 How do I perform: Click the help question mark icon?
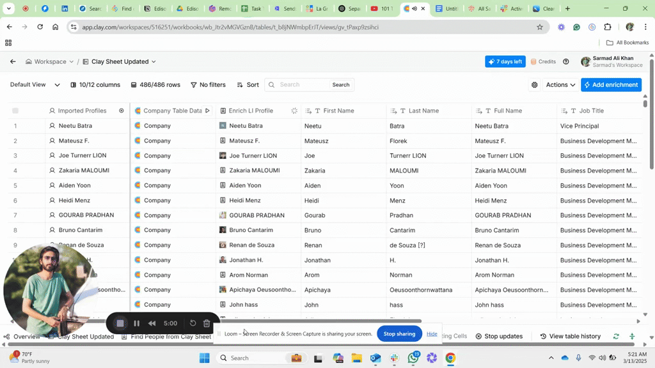pyautogui.click(x=566, y=62)
